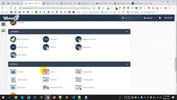Open the DNS Zone Editor icon
This screenshot has height=100, width=177.
(13, 55)
